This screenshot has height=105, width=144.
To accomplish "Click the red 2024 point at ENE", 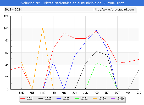I will tap(21, 67).
